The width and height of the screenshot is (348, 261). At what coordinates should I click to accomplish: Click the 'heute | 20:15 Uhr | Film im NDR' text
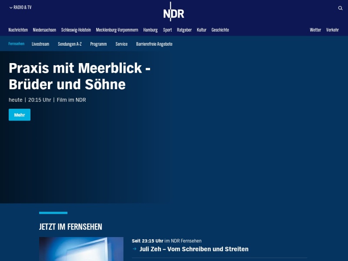click(47, 100)
